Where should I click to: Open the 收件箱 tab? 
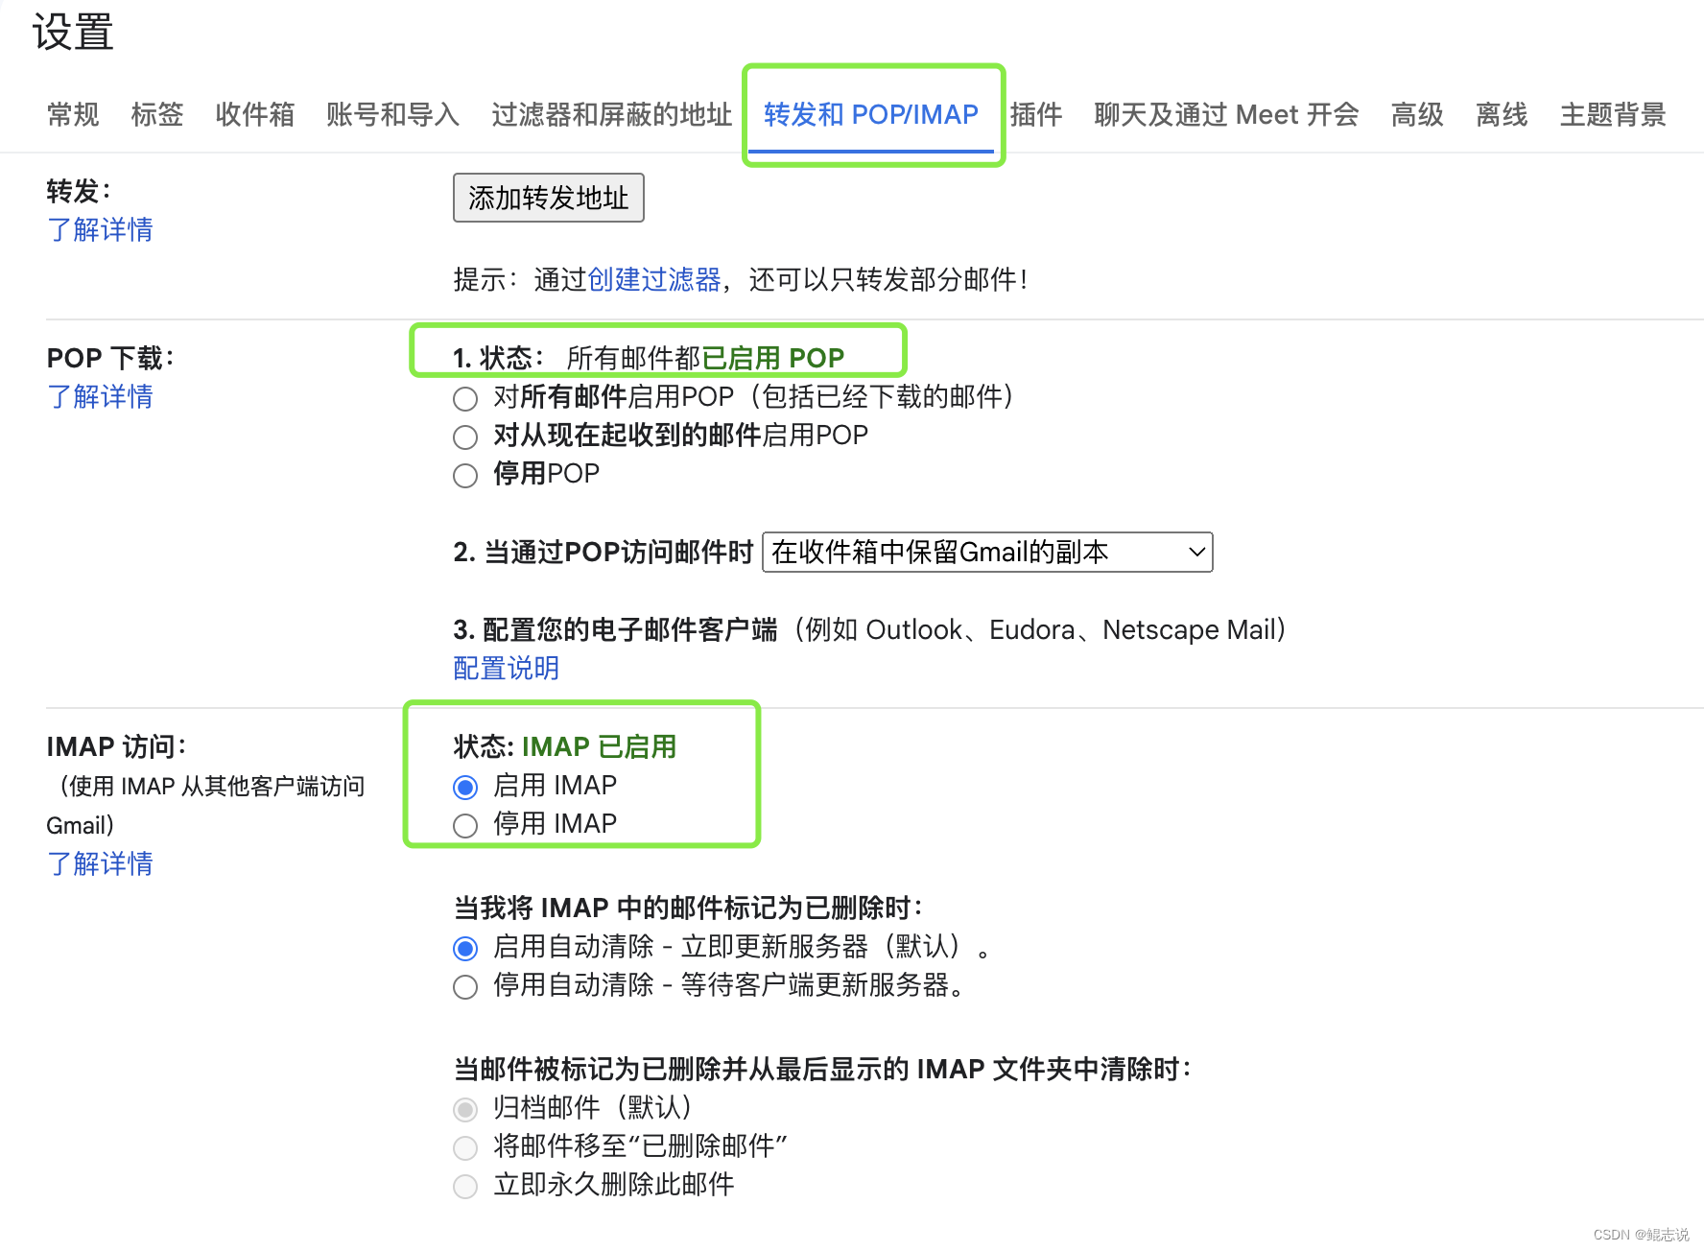pyautogui.click(x=254, y=115)
